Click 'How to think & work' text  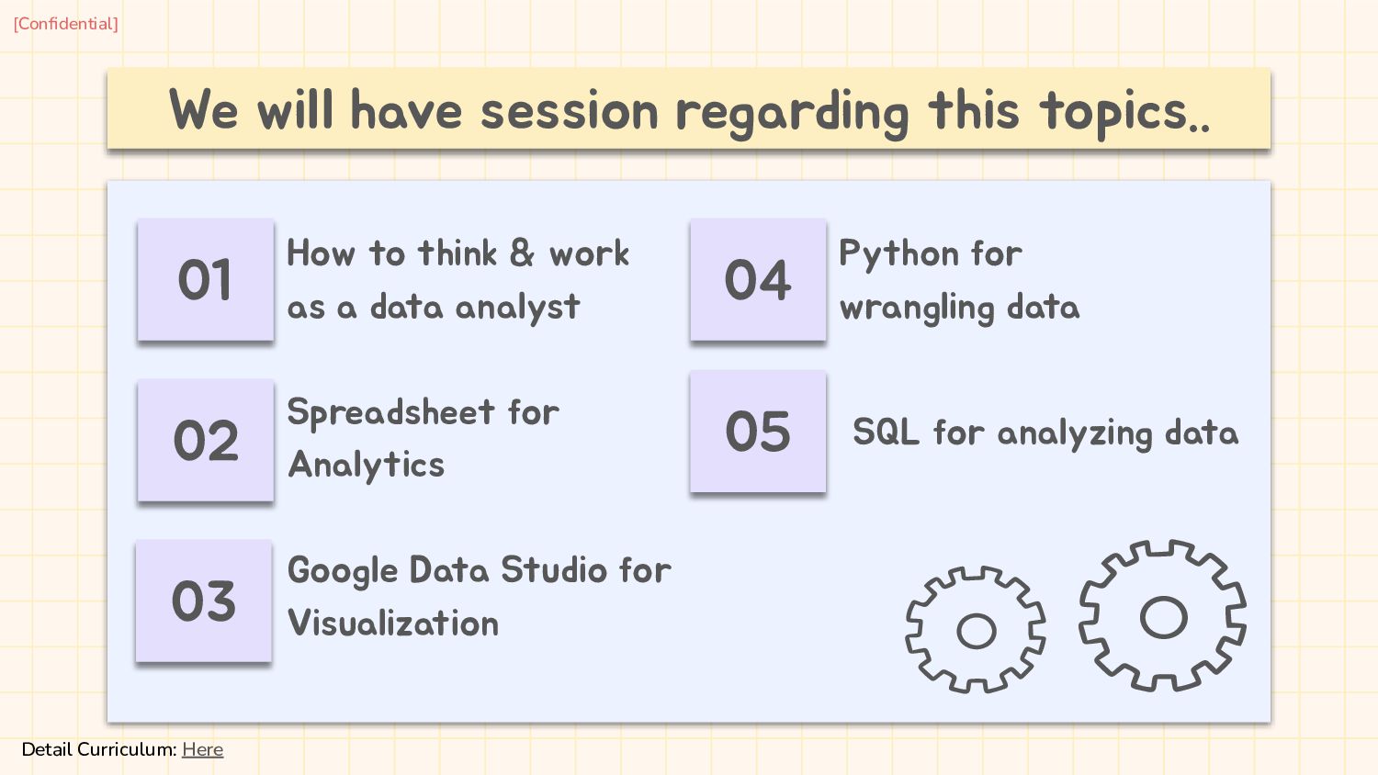(457, 253)
